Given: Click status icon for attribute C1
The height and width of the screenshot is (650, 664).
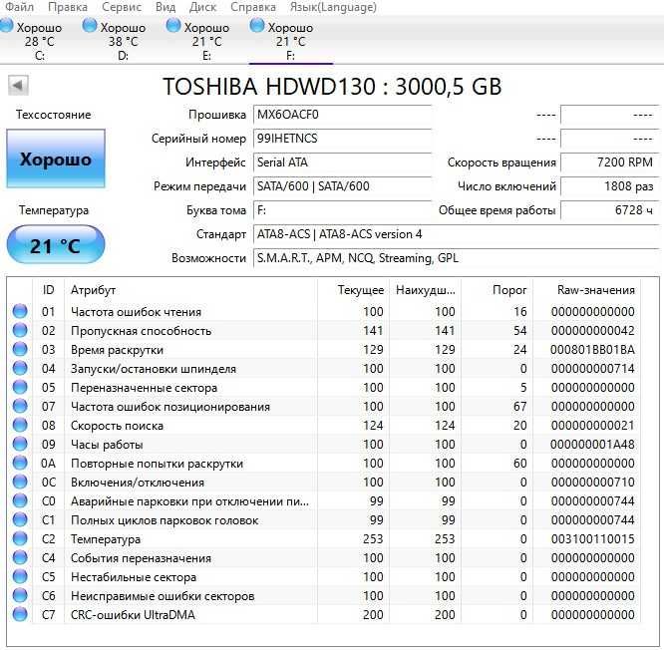Looking at the screenshot, I should tap(20, 519).
